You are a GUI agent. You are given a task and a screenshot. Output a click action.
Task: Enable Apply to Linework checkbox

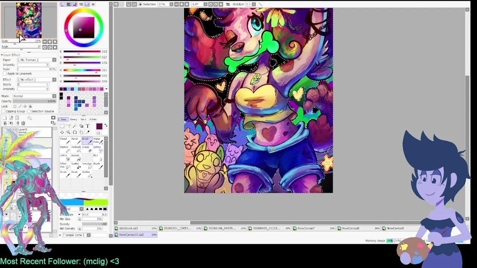pyautogui.click(x=4, y=73)
